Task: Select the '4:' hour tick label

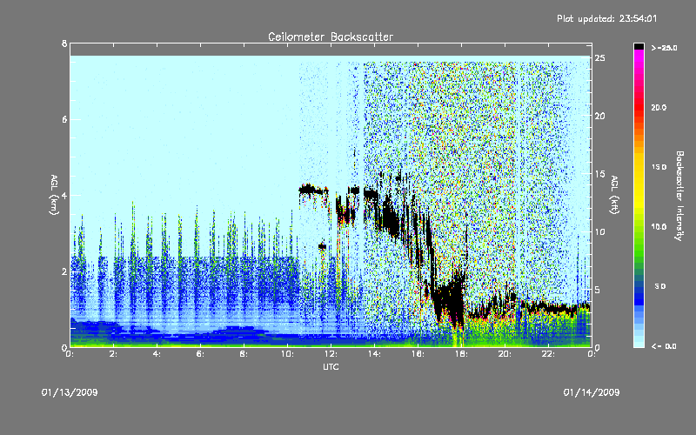Action: point(157,354)
